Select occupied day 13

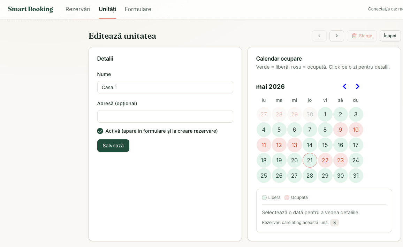click(x=294, y=145)
